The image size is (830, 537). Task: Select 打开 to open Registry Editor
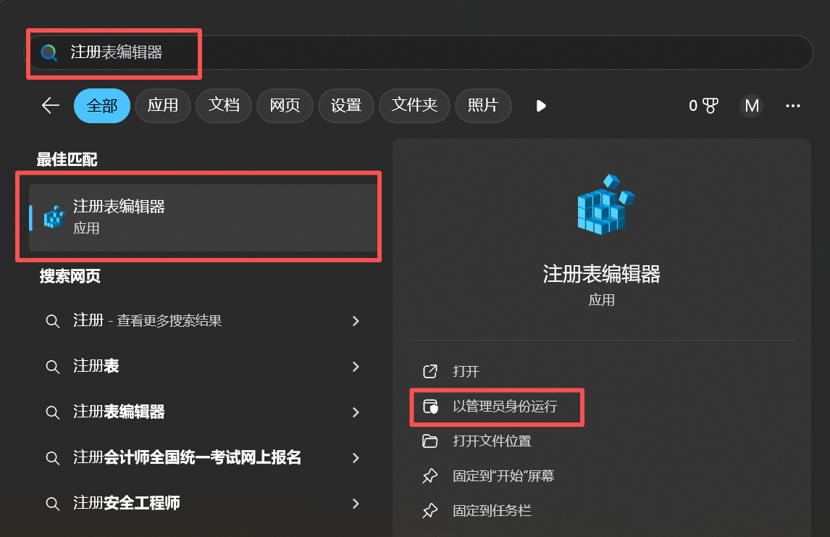coord(465,371)
